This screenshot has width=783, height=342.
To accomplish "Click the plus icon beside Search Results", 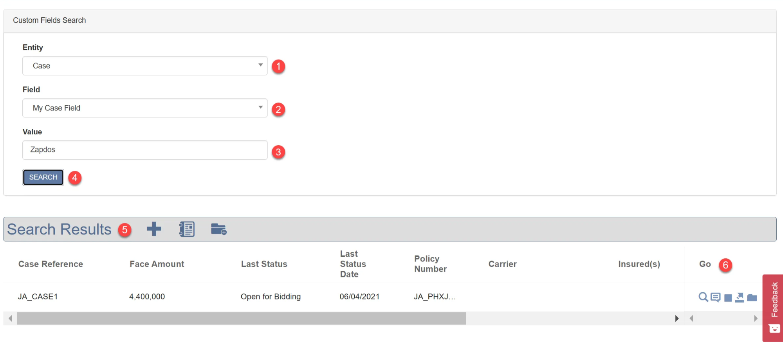I will pyautogui.click(x=154, y=229).
